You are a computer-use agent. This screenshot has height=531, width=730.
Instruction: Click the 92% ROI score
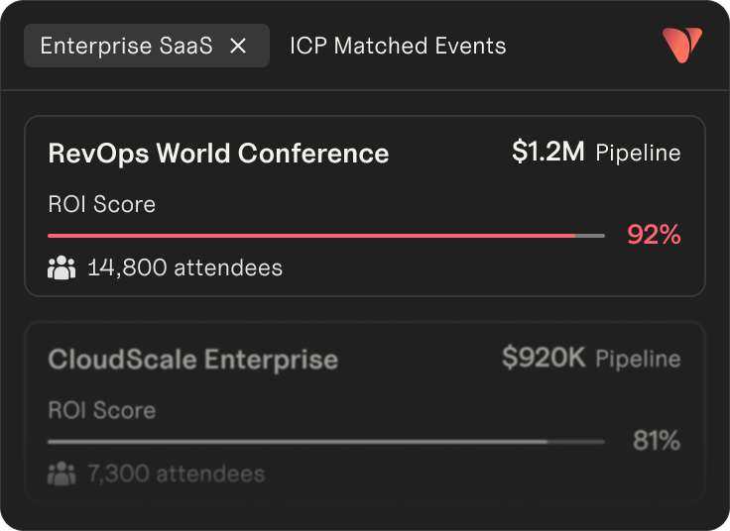coord(654,235)
